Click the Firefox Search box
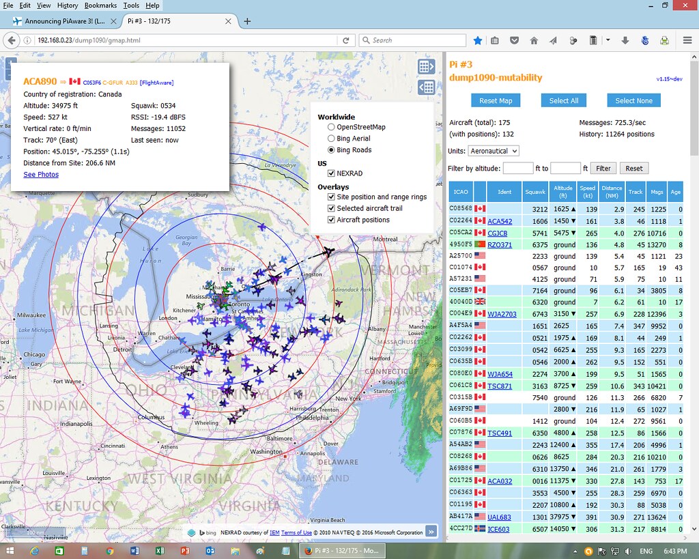The height and width of the screenshot is (559, 699). point(412,40)
